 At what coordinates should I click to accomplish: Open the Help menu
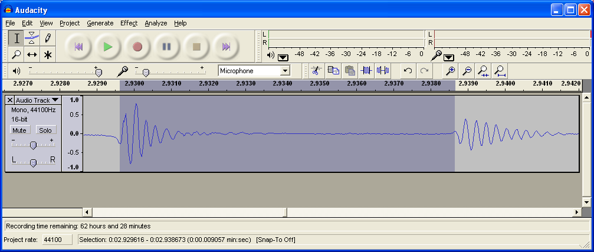[x=181, y=23]
